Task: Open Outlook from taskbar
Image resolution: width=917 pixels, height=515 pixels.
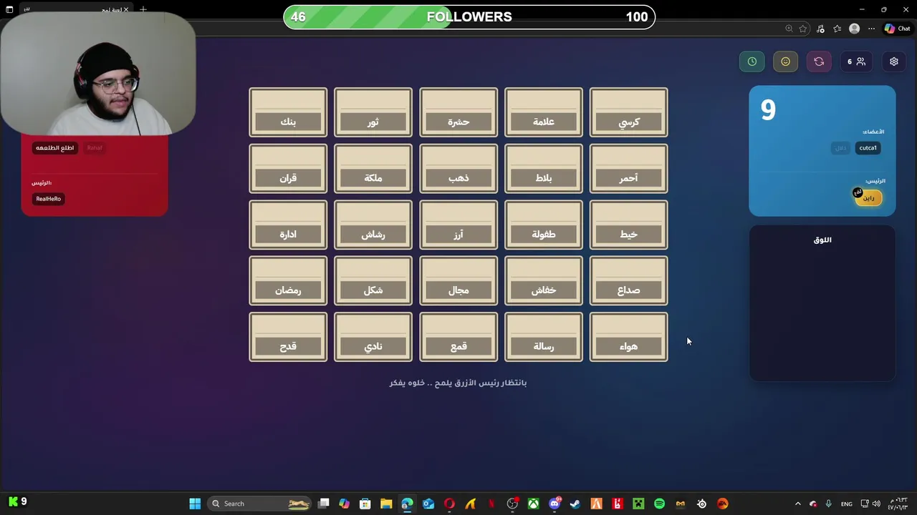Action: point(428,504)
